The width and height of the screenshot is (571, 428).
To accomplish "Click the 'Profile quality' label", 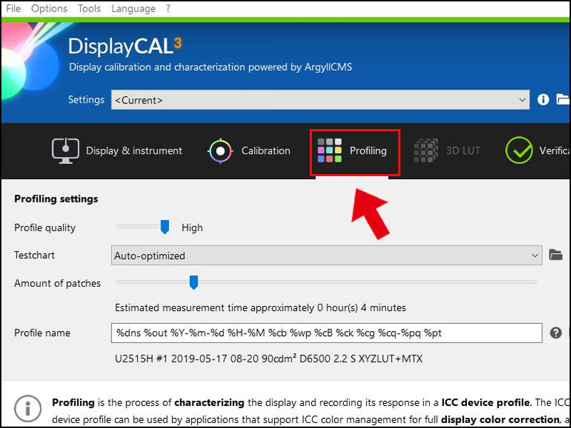I will click(45, 228).
